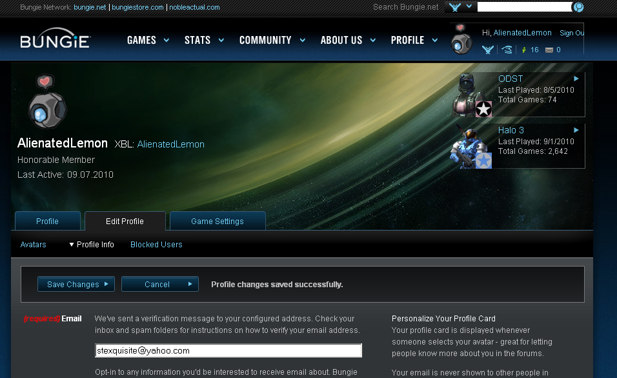
Task: Open the STATS menu
Action: pyautogui.click(x=197, y=40)
